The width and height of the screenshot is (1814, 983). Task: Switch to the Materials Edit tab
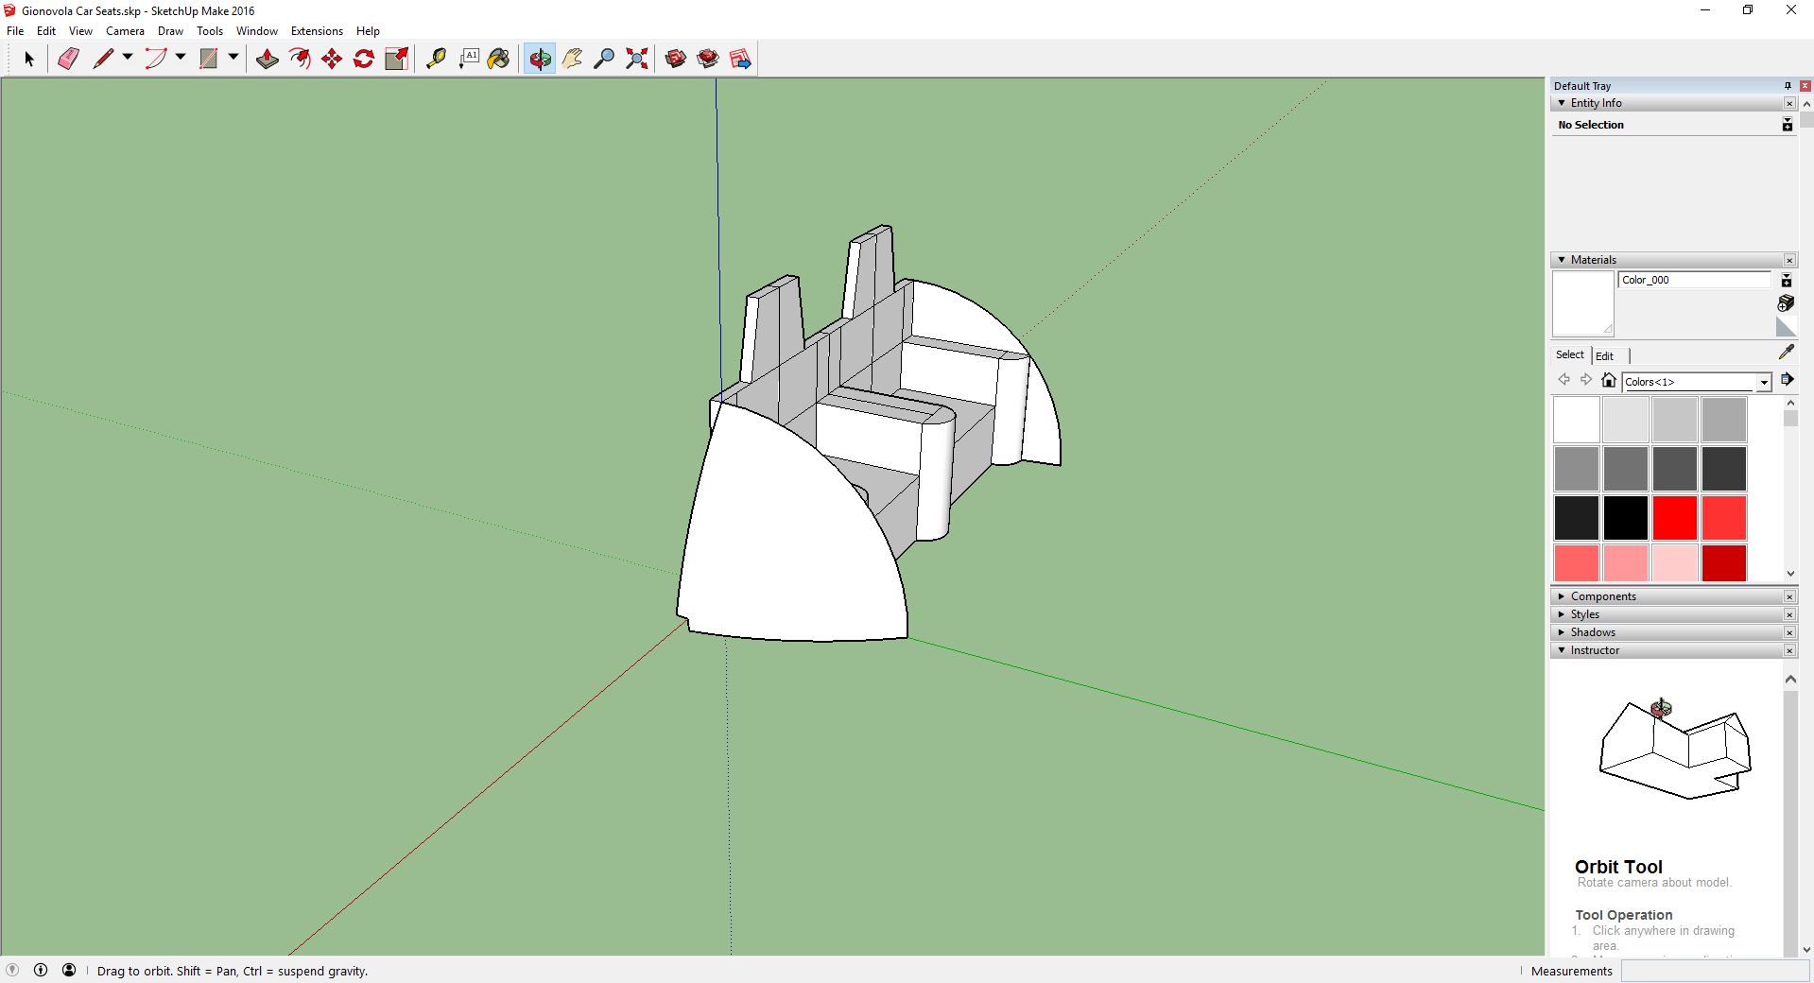coord(1604,356)
